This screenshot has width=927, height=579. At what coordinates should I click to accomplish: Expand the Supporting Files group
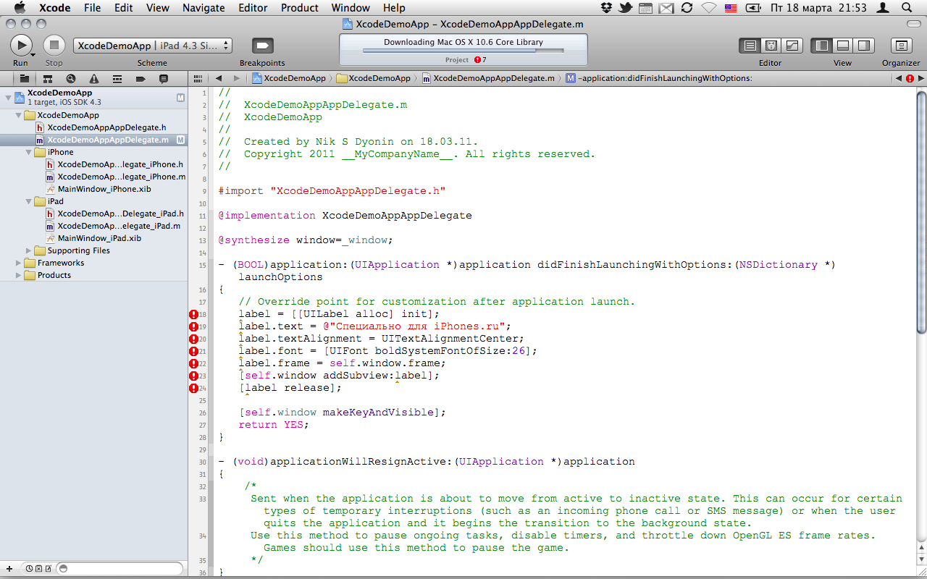(29, 250)
